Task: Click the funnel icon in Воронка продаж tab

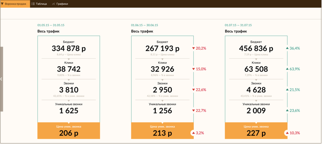Action: [x=3, y=4]
